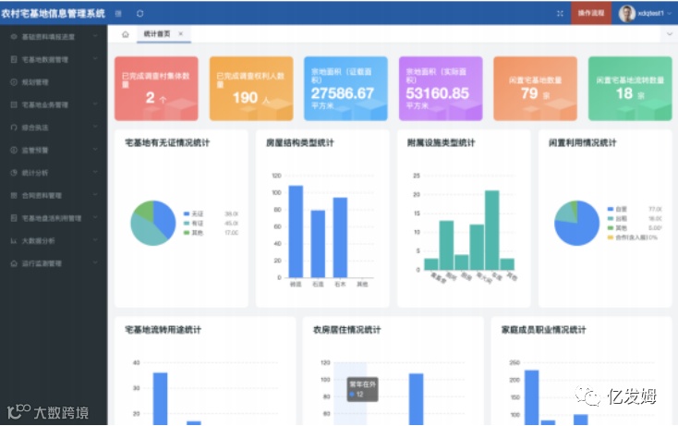Click the pie icon beside 统计分析

click(x=14, y=173)
